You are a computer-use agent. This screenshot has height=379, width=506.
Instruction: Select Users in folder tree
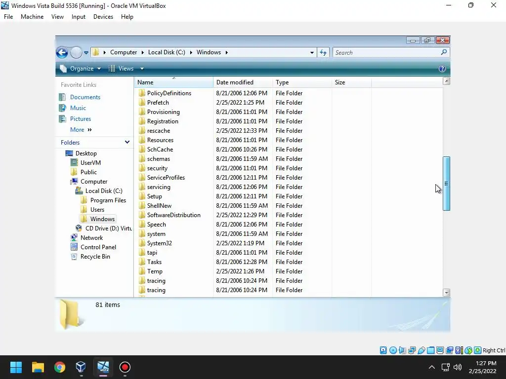[x=97, y=209]
